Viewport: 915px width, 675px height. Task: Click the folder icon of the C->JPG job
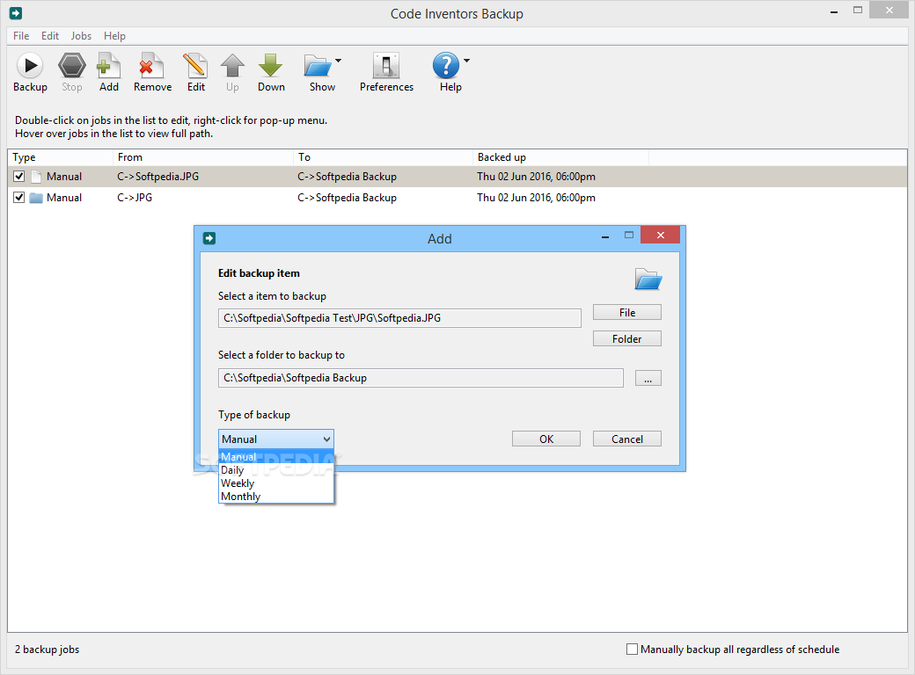coord(36,198)
